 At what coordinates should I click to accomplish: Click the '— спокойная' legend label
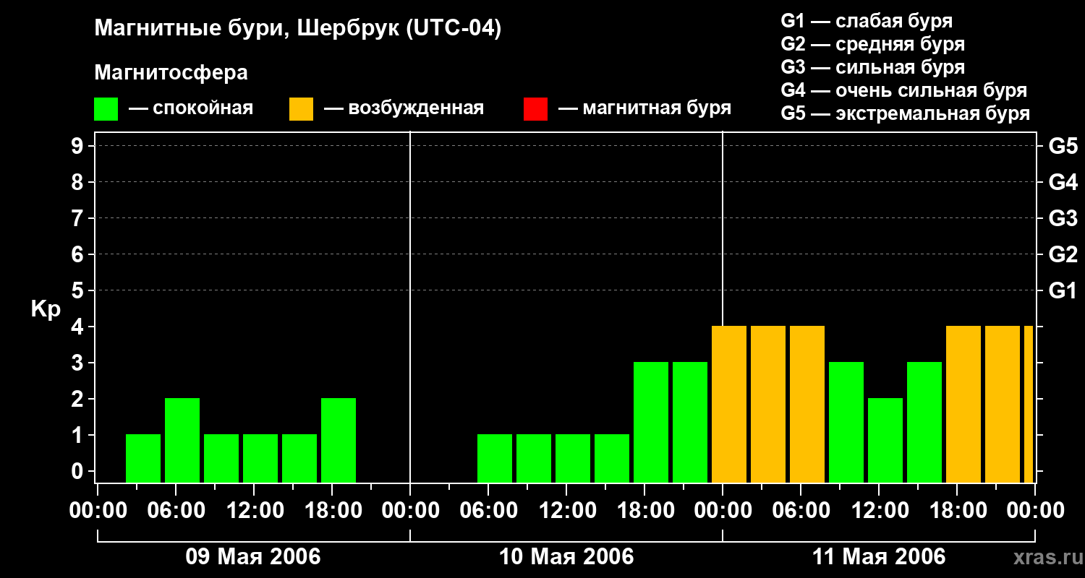191,108
